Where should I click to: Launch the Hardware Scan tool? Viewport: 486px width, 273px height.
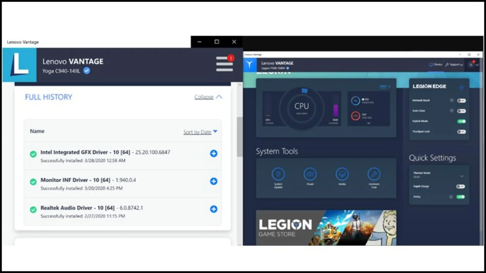pyautogui.click(x=374, y=174)
